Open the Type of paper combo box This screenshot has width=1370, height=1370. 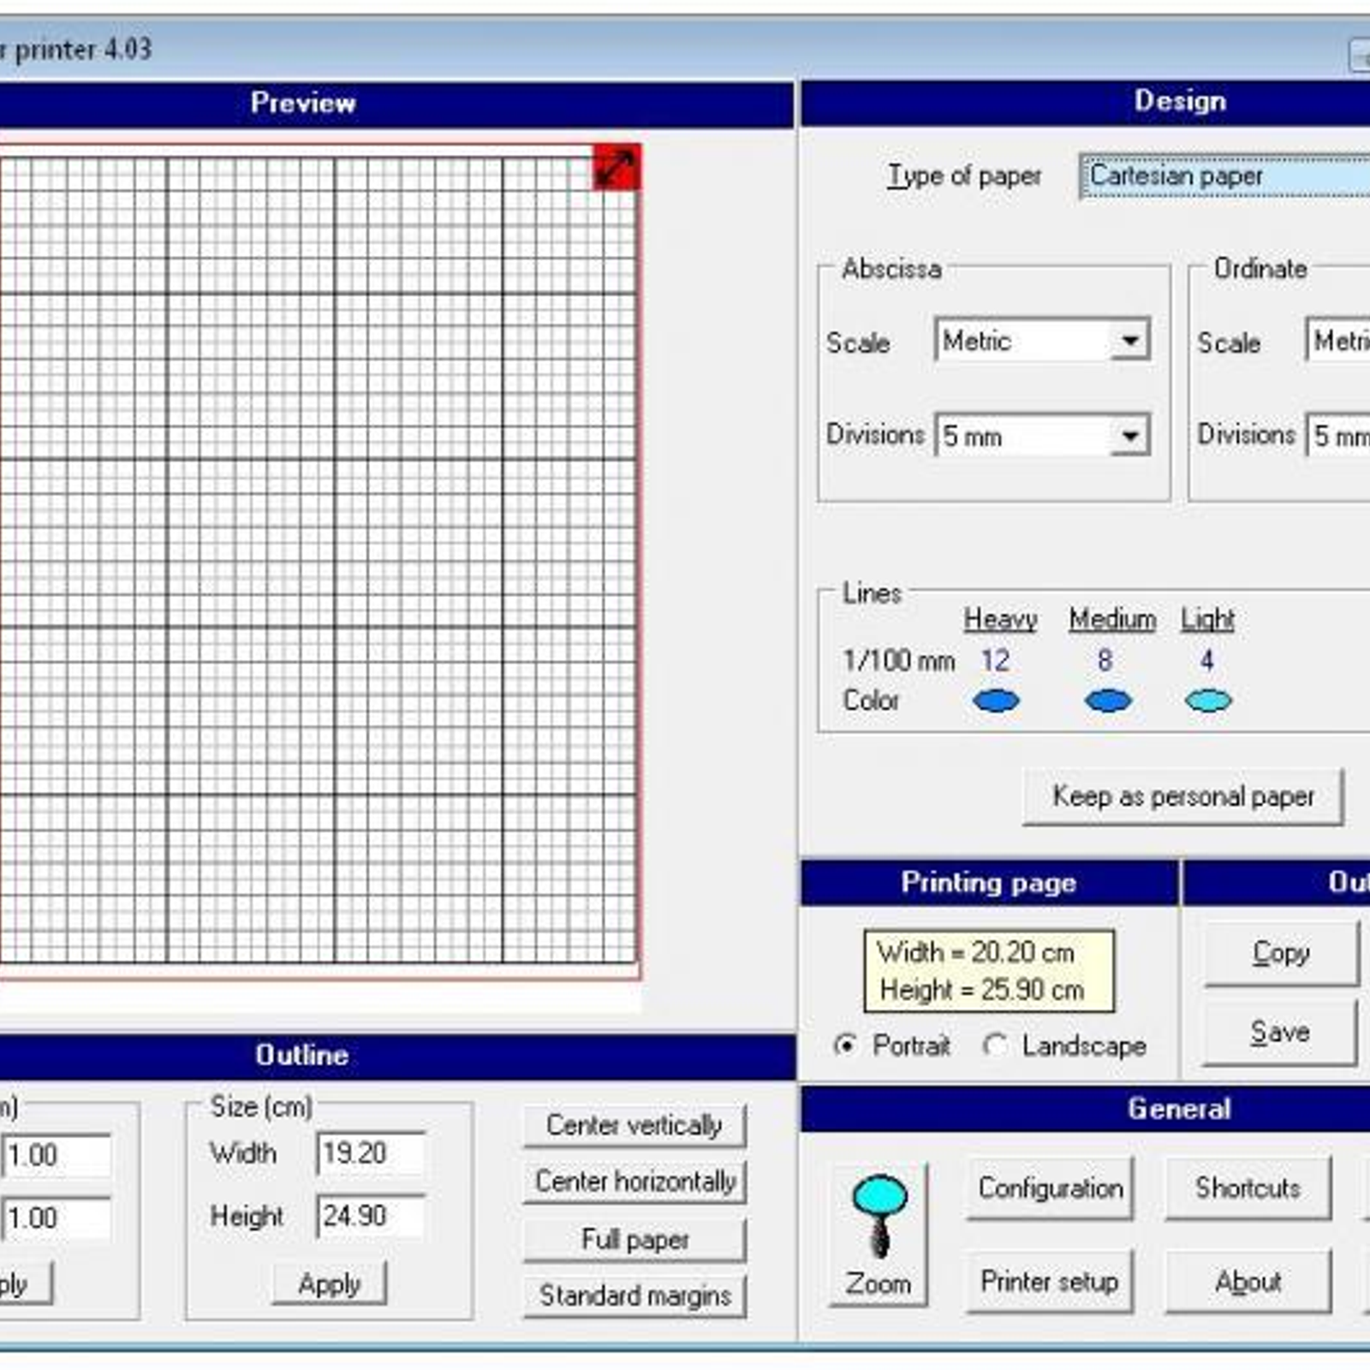point(1224,176)
